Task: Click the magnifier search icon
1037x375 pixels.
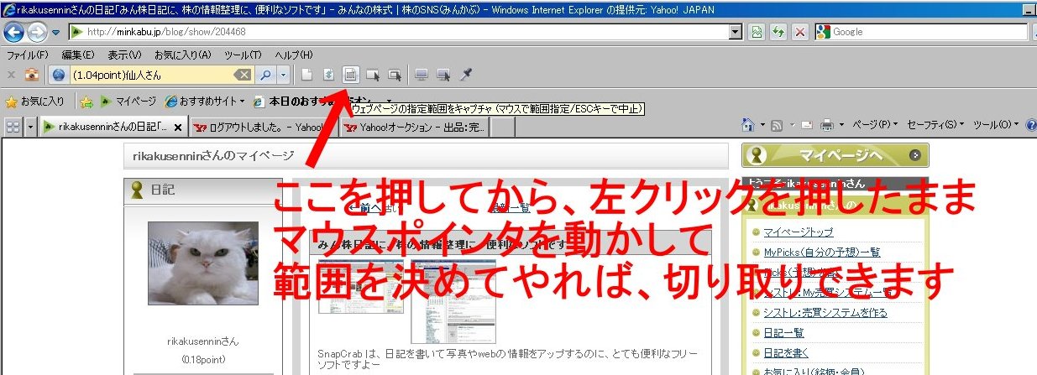Action: click(265, 75)
